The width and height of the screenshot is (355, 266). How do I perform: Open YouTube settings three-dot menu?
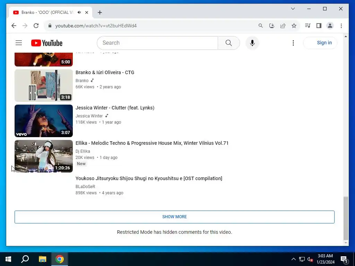(293, 43)
